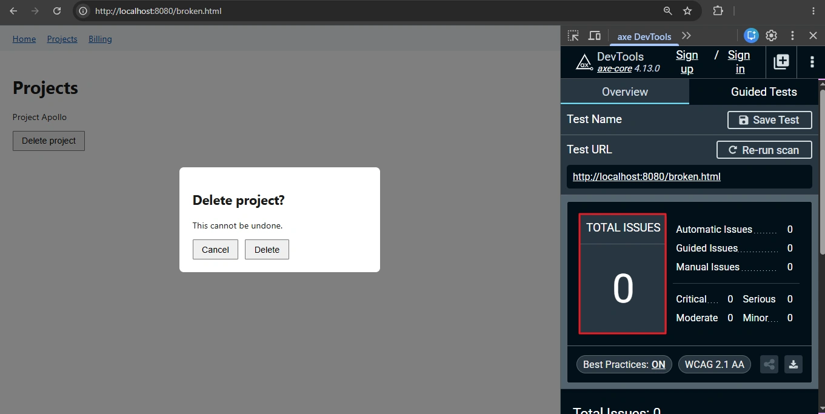Click the Manual Issues count row
This screenshot has width=825, height=414.
[x=735, y=267]
